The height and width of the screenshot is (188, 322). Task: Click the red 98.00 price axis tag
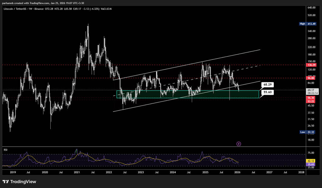311,78
